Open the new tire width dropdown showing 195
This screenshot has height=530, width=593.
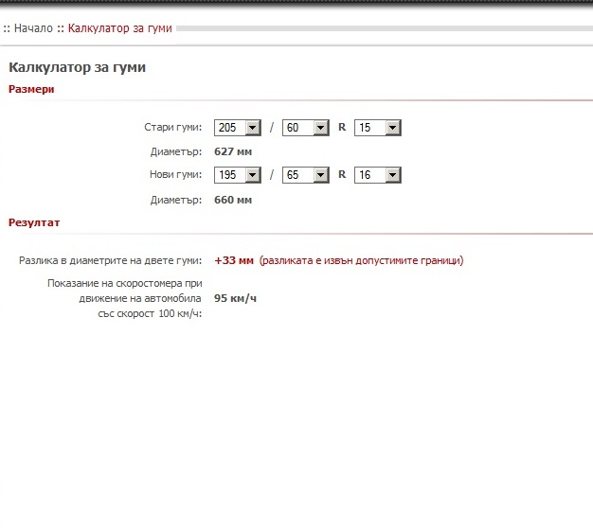[x=238, y=175]
